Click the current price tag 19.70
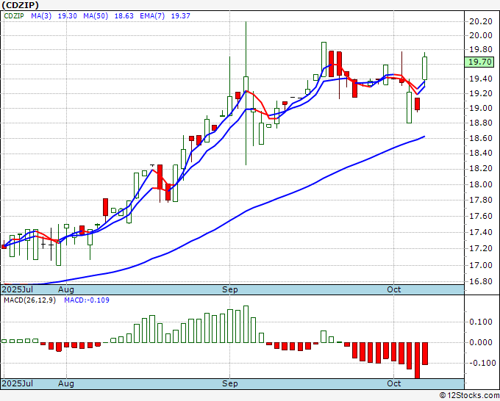This screenshot has height=401, width=500. pyautogui.click(x=479, y=62)
